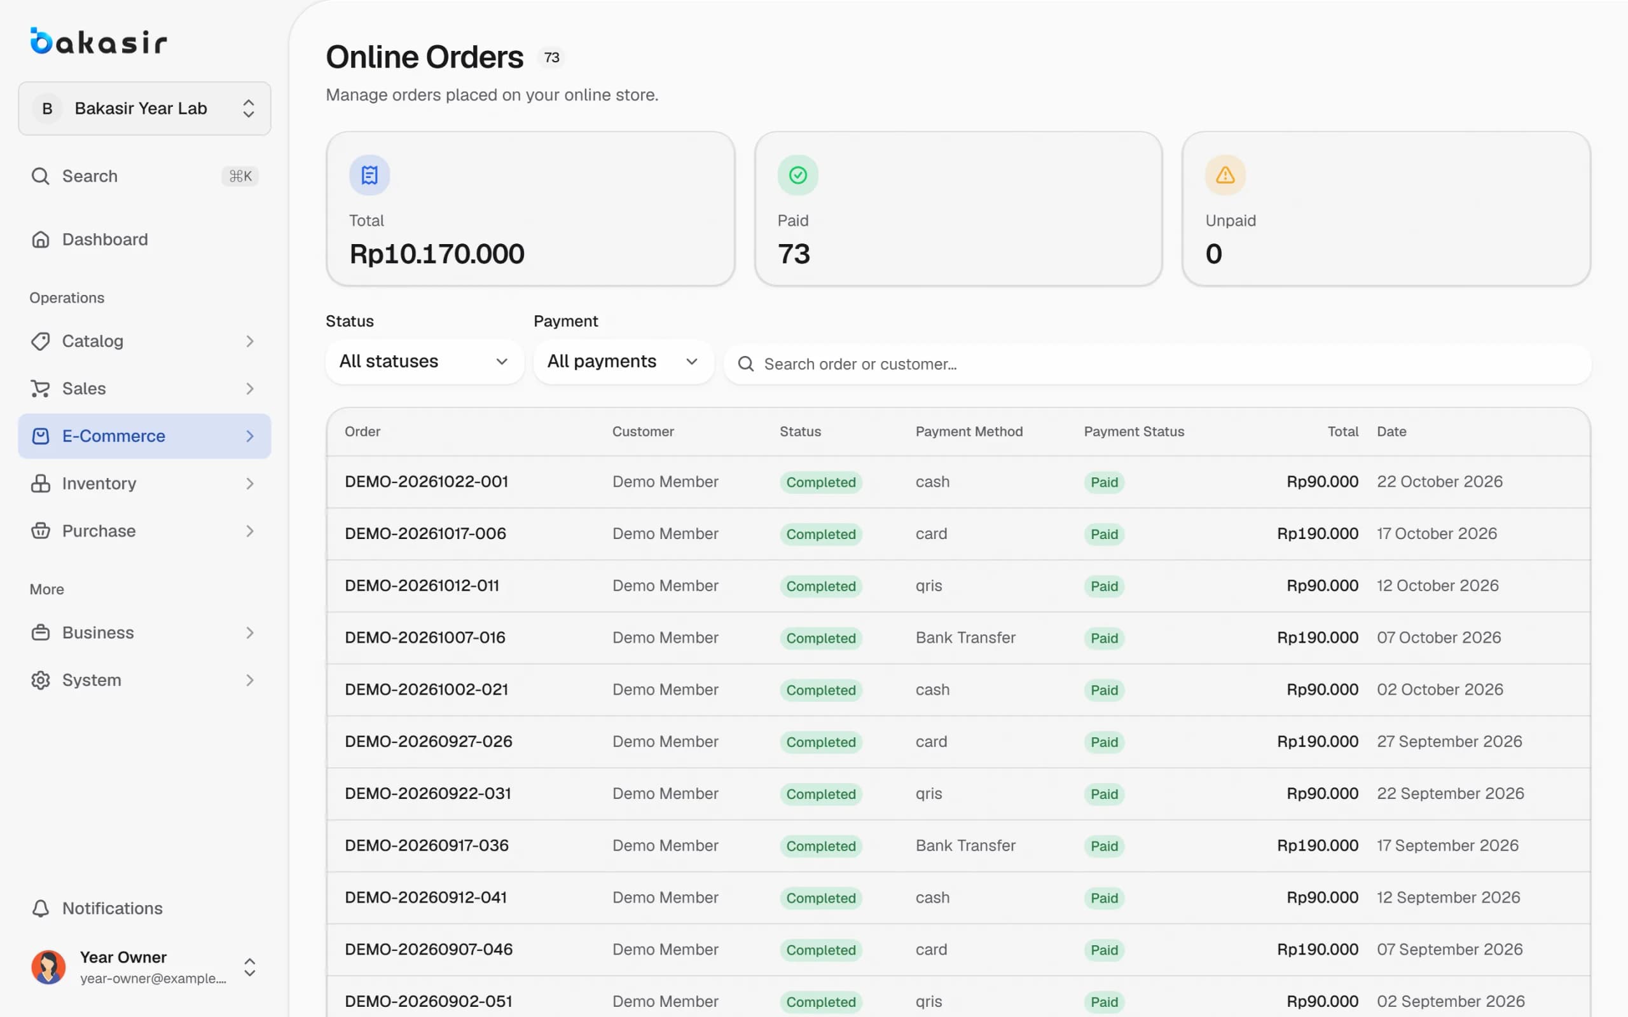Expand the Purchase menu chevron
Image resolution: width=1628 pixels, height=1017 pixels.
[x=249, y=531]
